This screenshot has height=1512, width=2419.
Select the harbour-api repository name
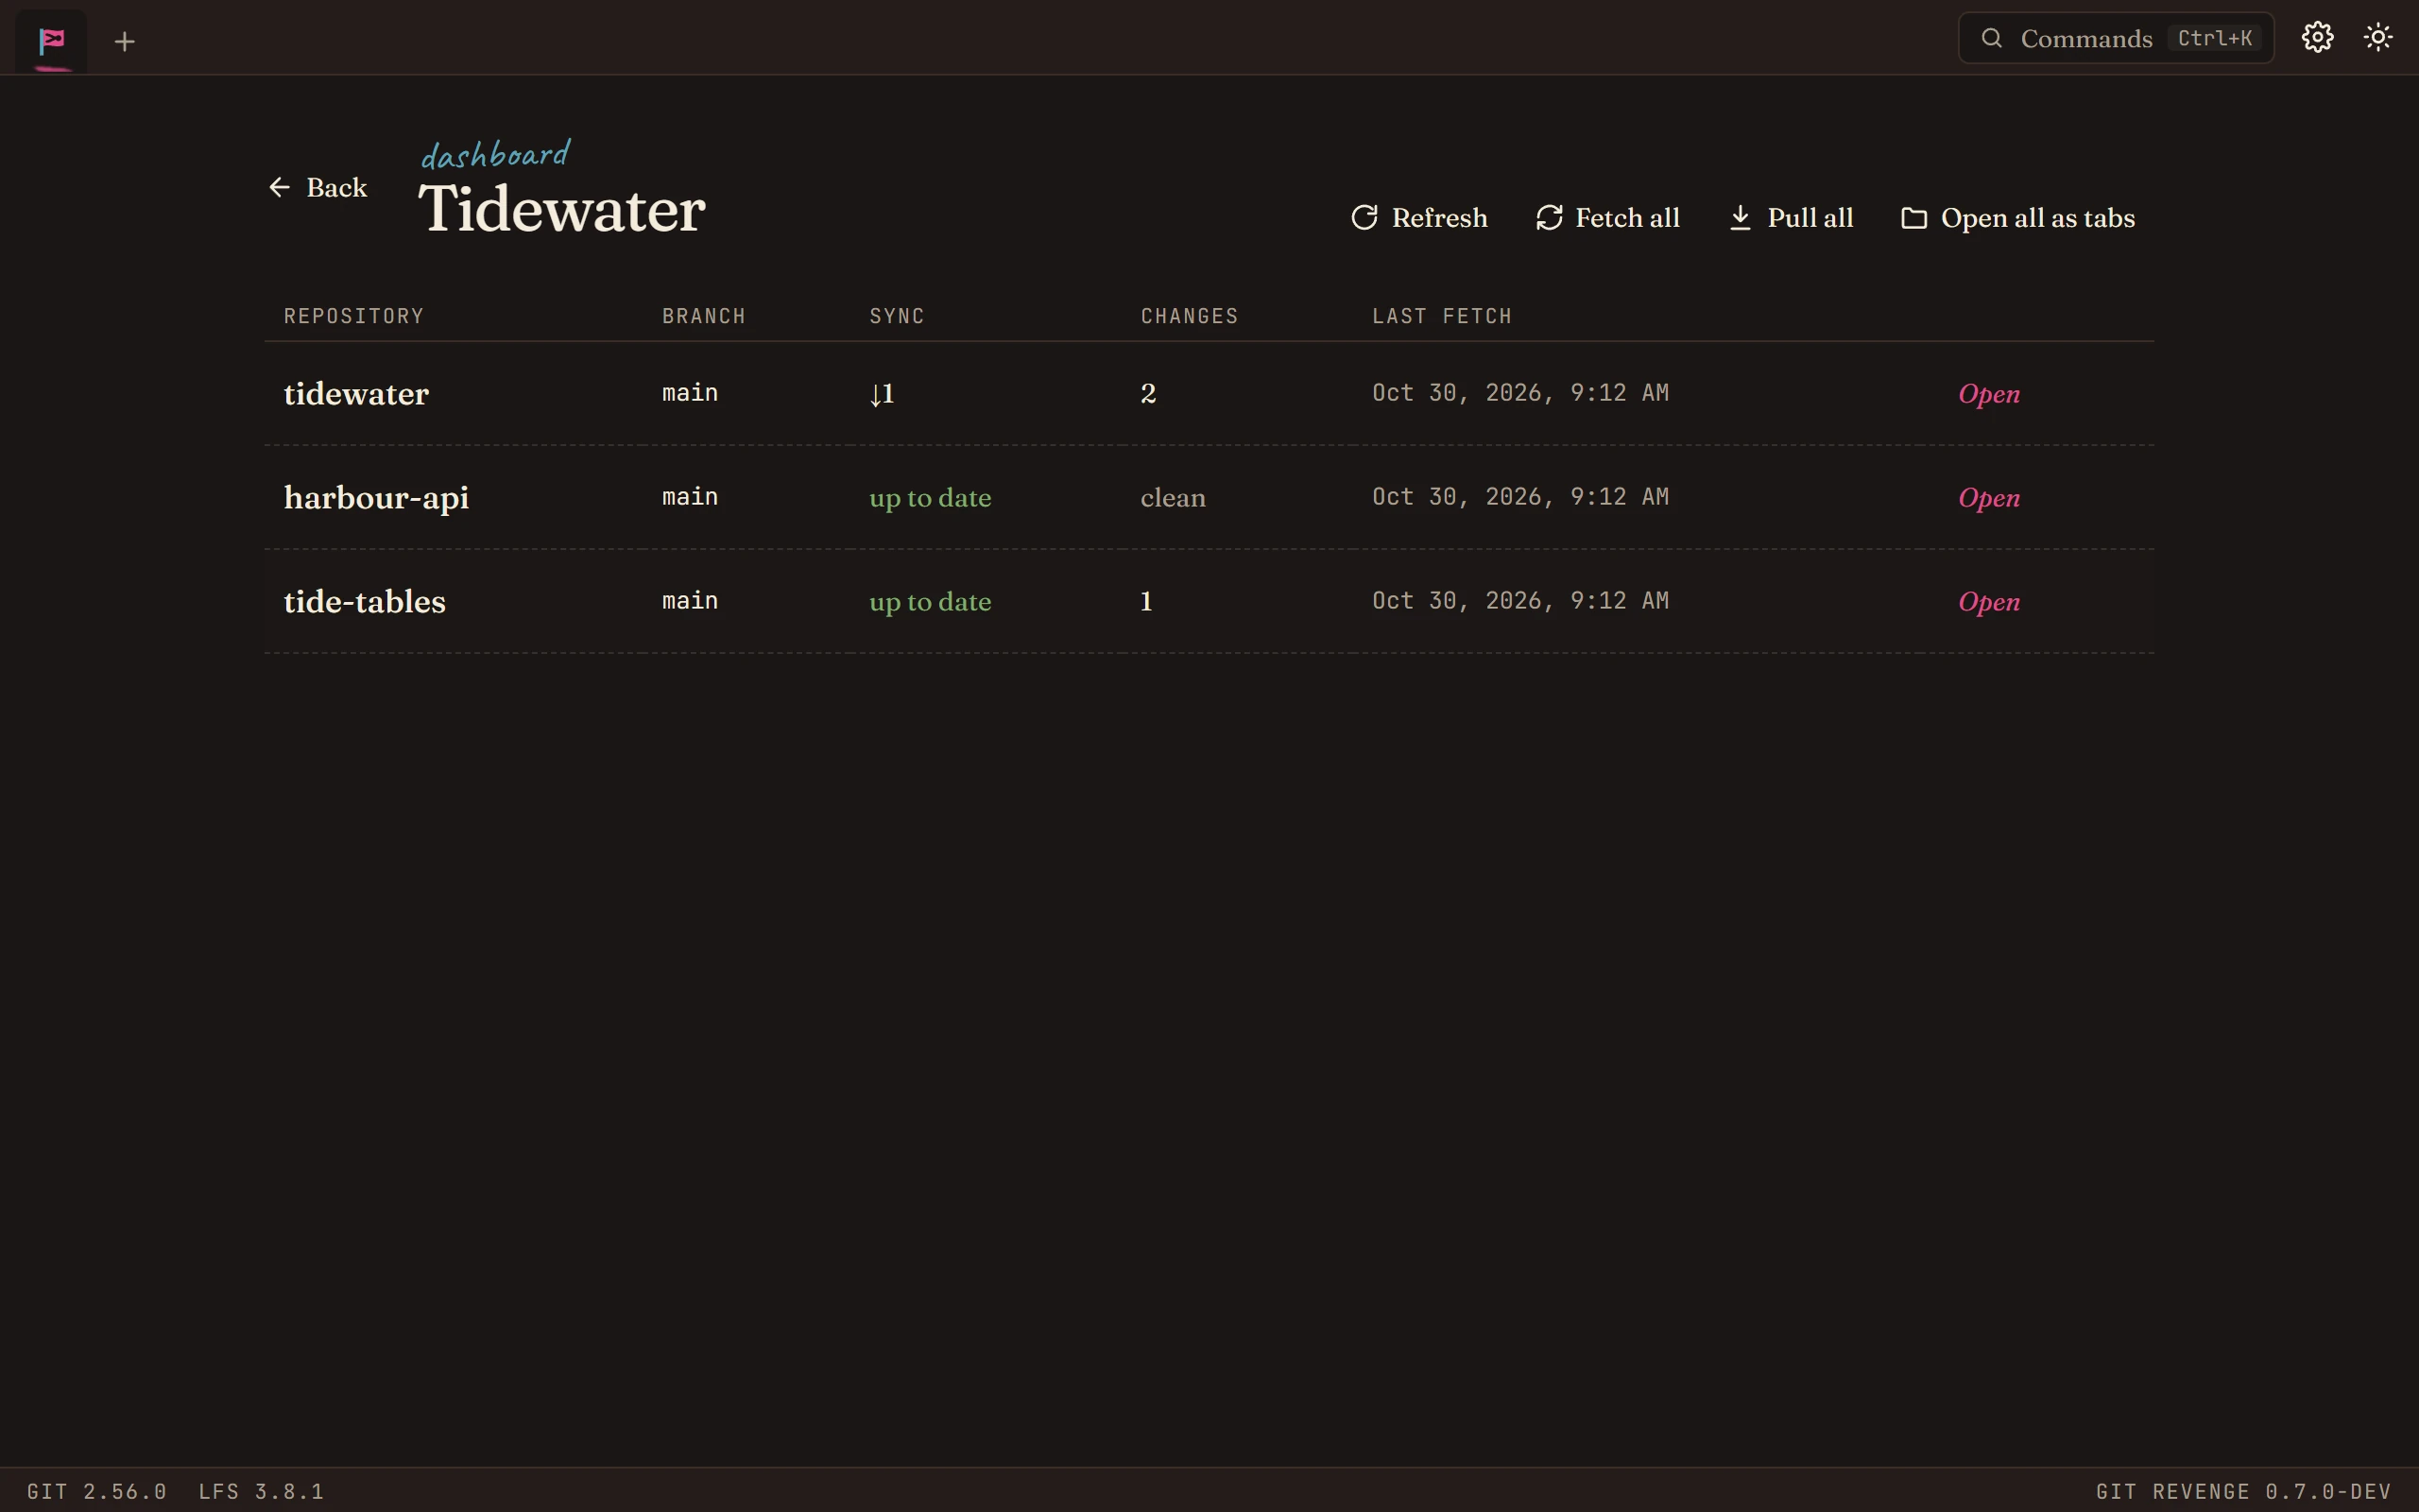tap(376, 498)
